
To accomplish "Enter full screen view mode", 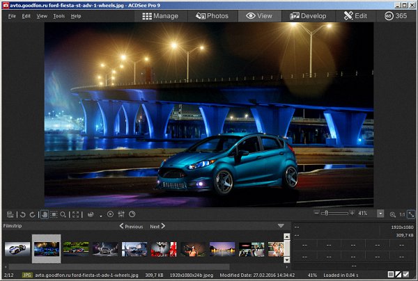I will click(76, 214).
